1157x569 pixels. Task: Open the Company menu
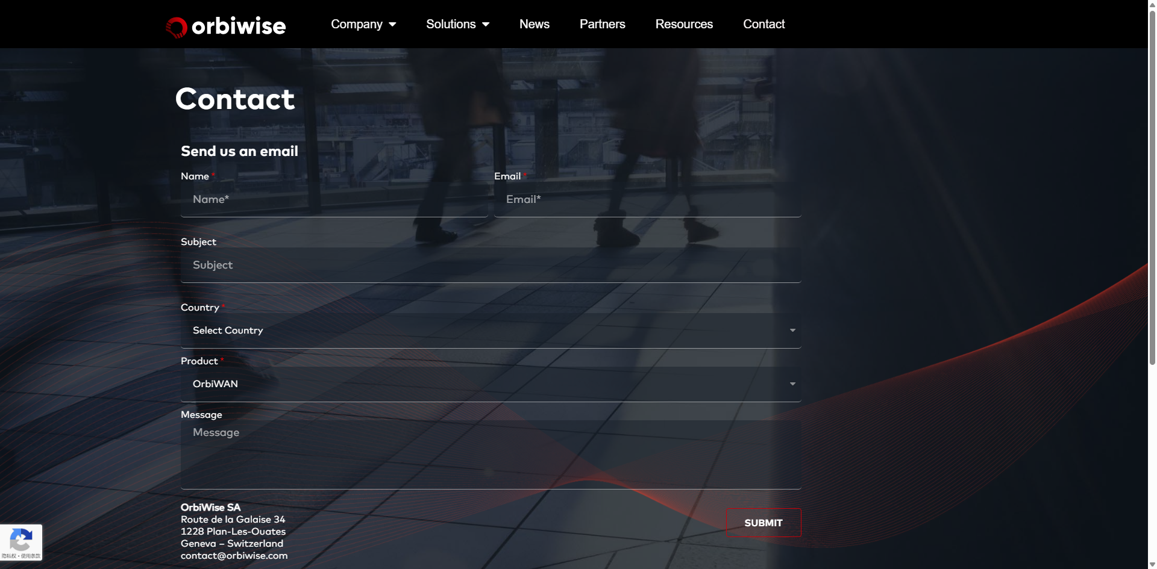[x=363, y=24]
